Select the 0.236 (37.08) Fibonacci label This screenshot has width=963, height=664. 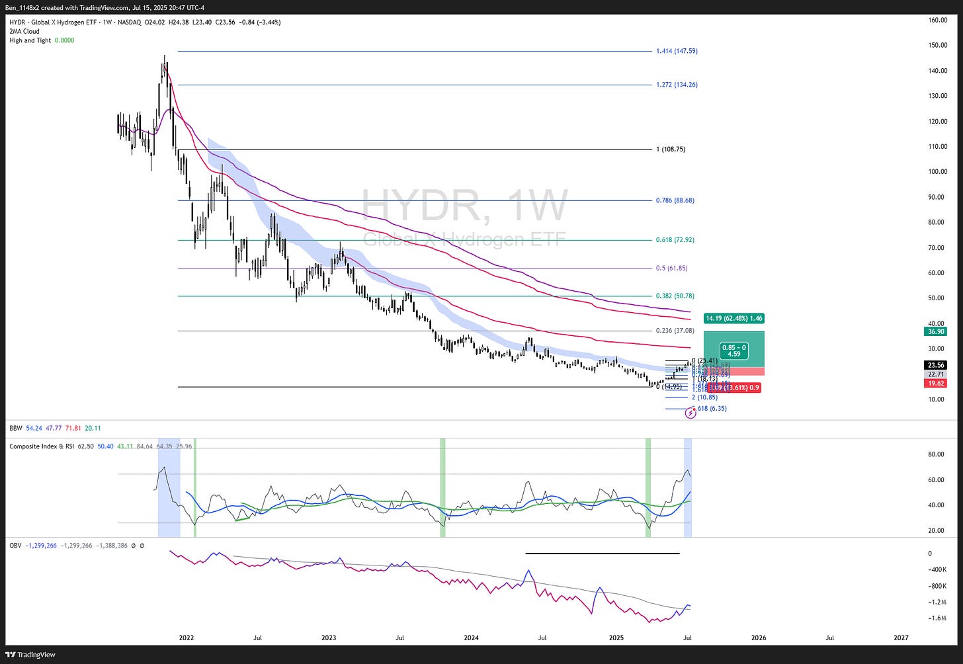click(x=675, y=331)
